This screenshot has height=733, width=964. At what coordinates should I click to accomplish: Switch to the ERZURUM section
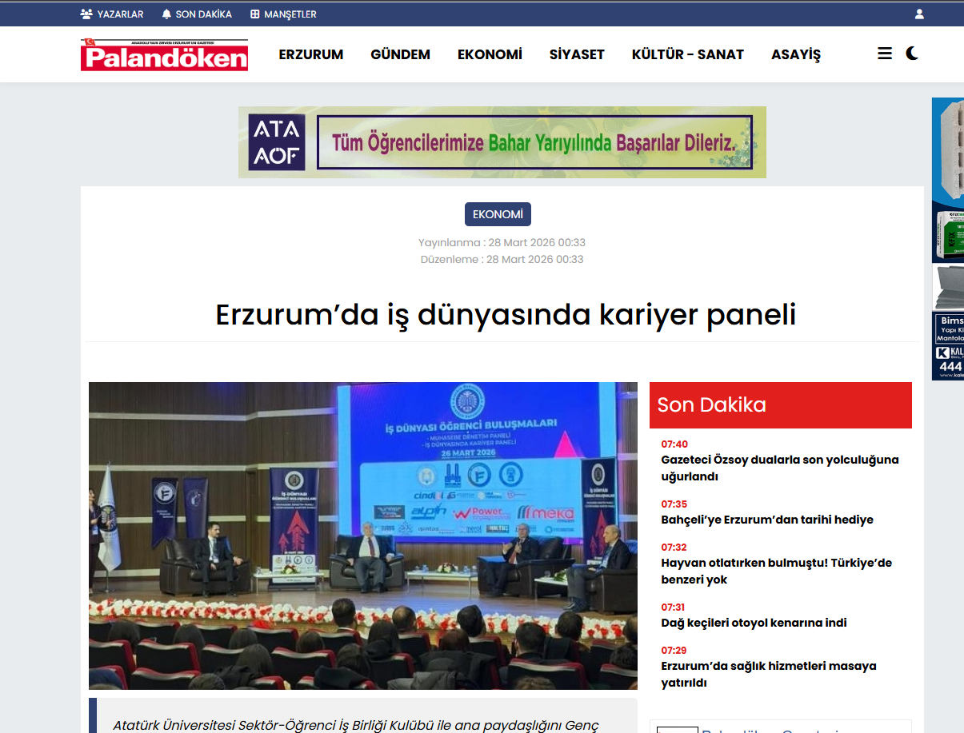point(310,54)
